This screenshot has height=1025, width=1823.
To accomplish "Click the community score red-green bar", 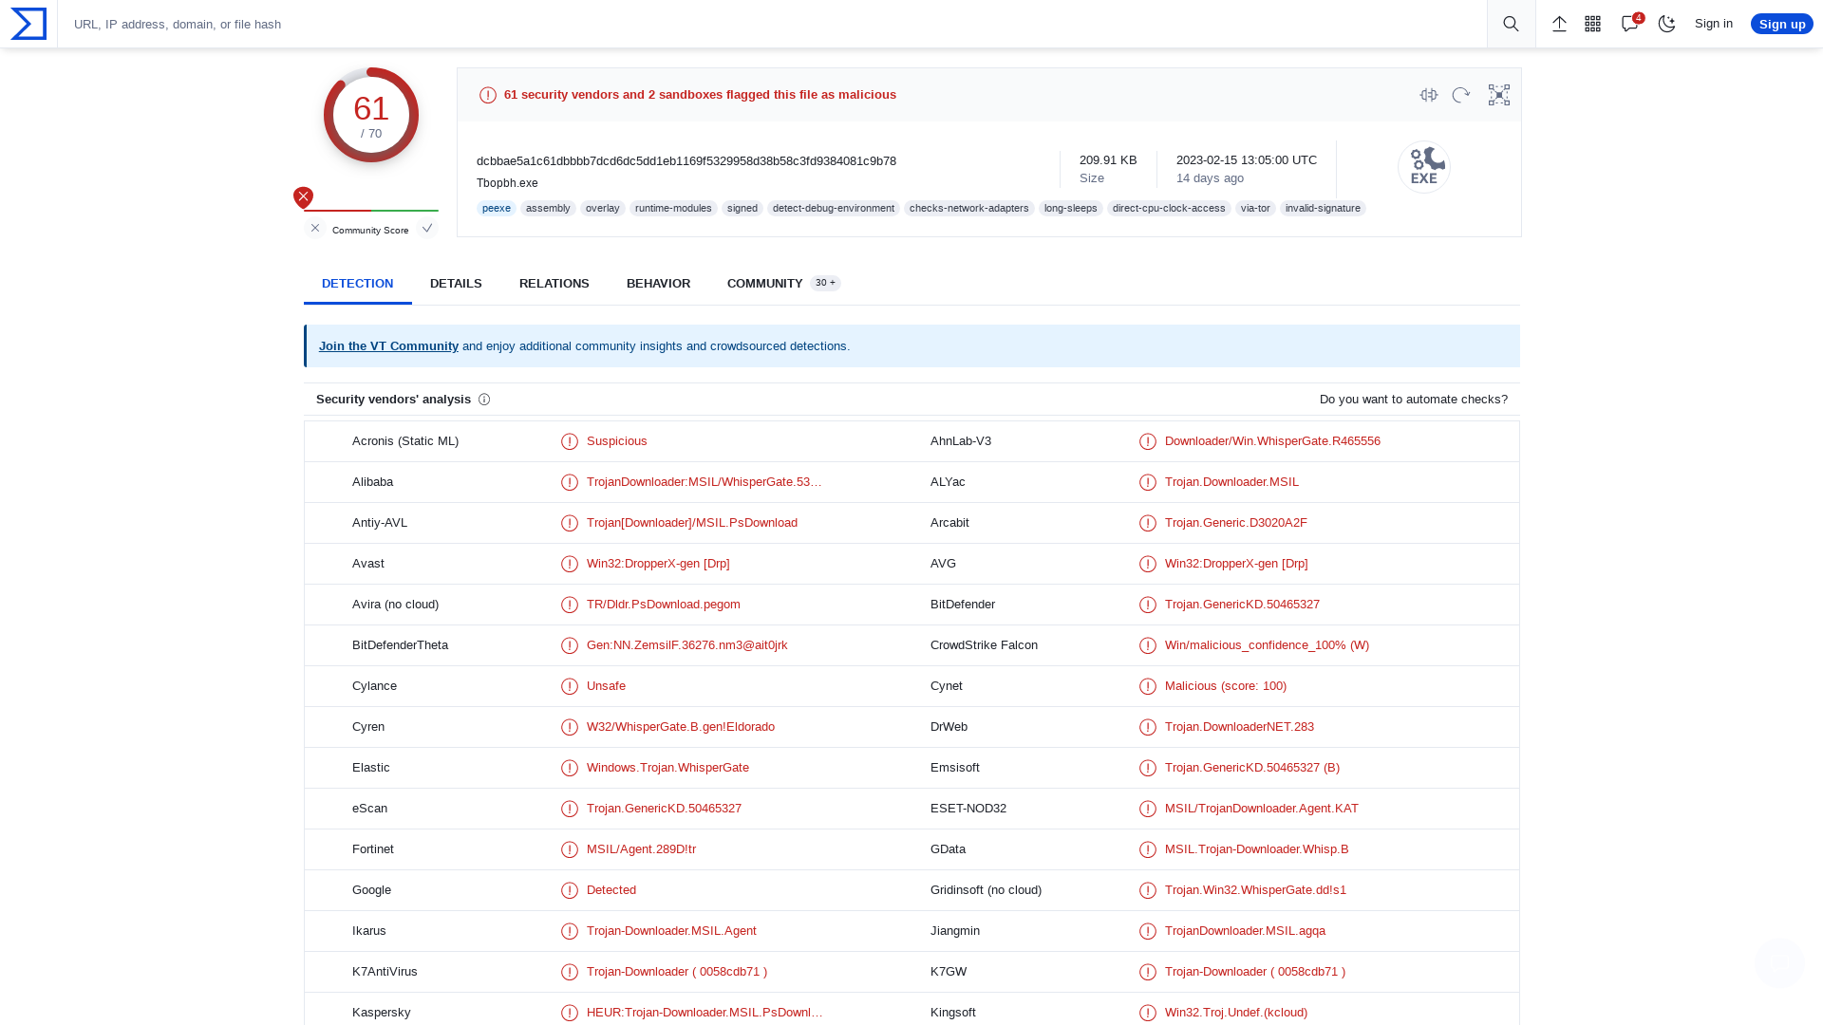I will [x=371, y=211].
